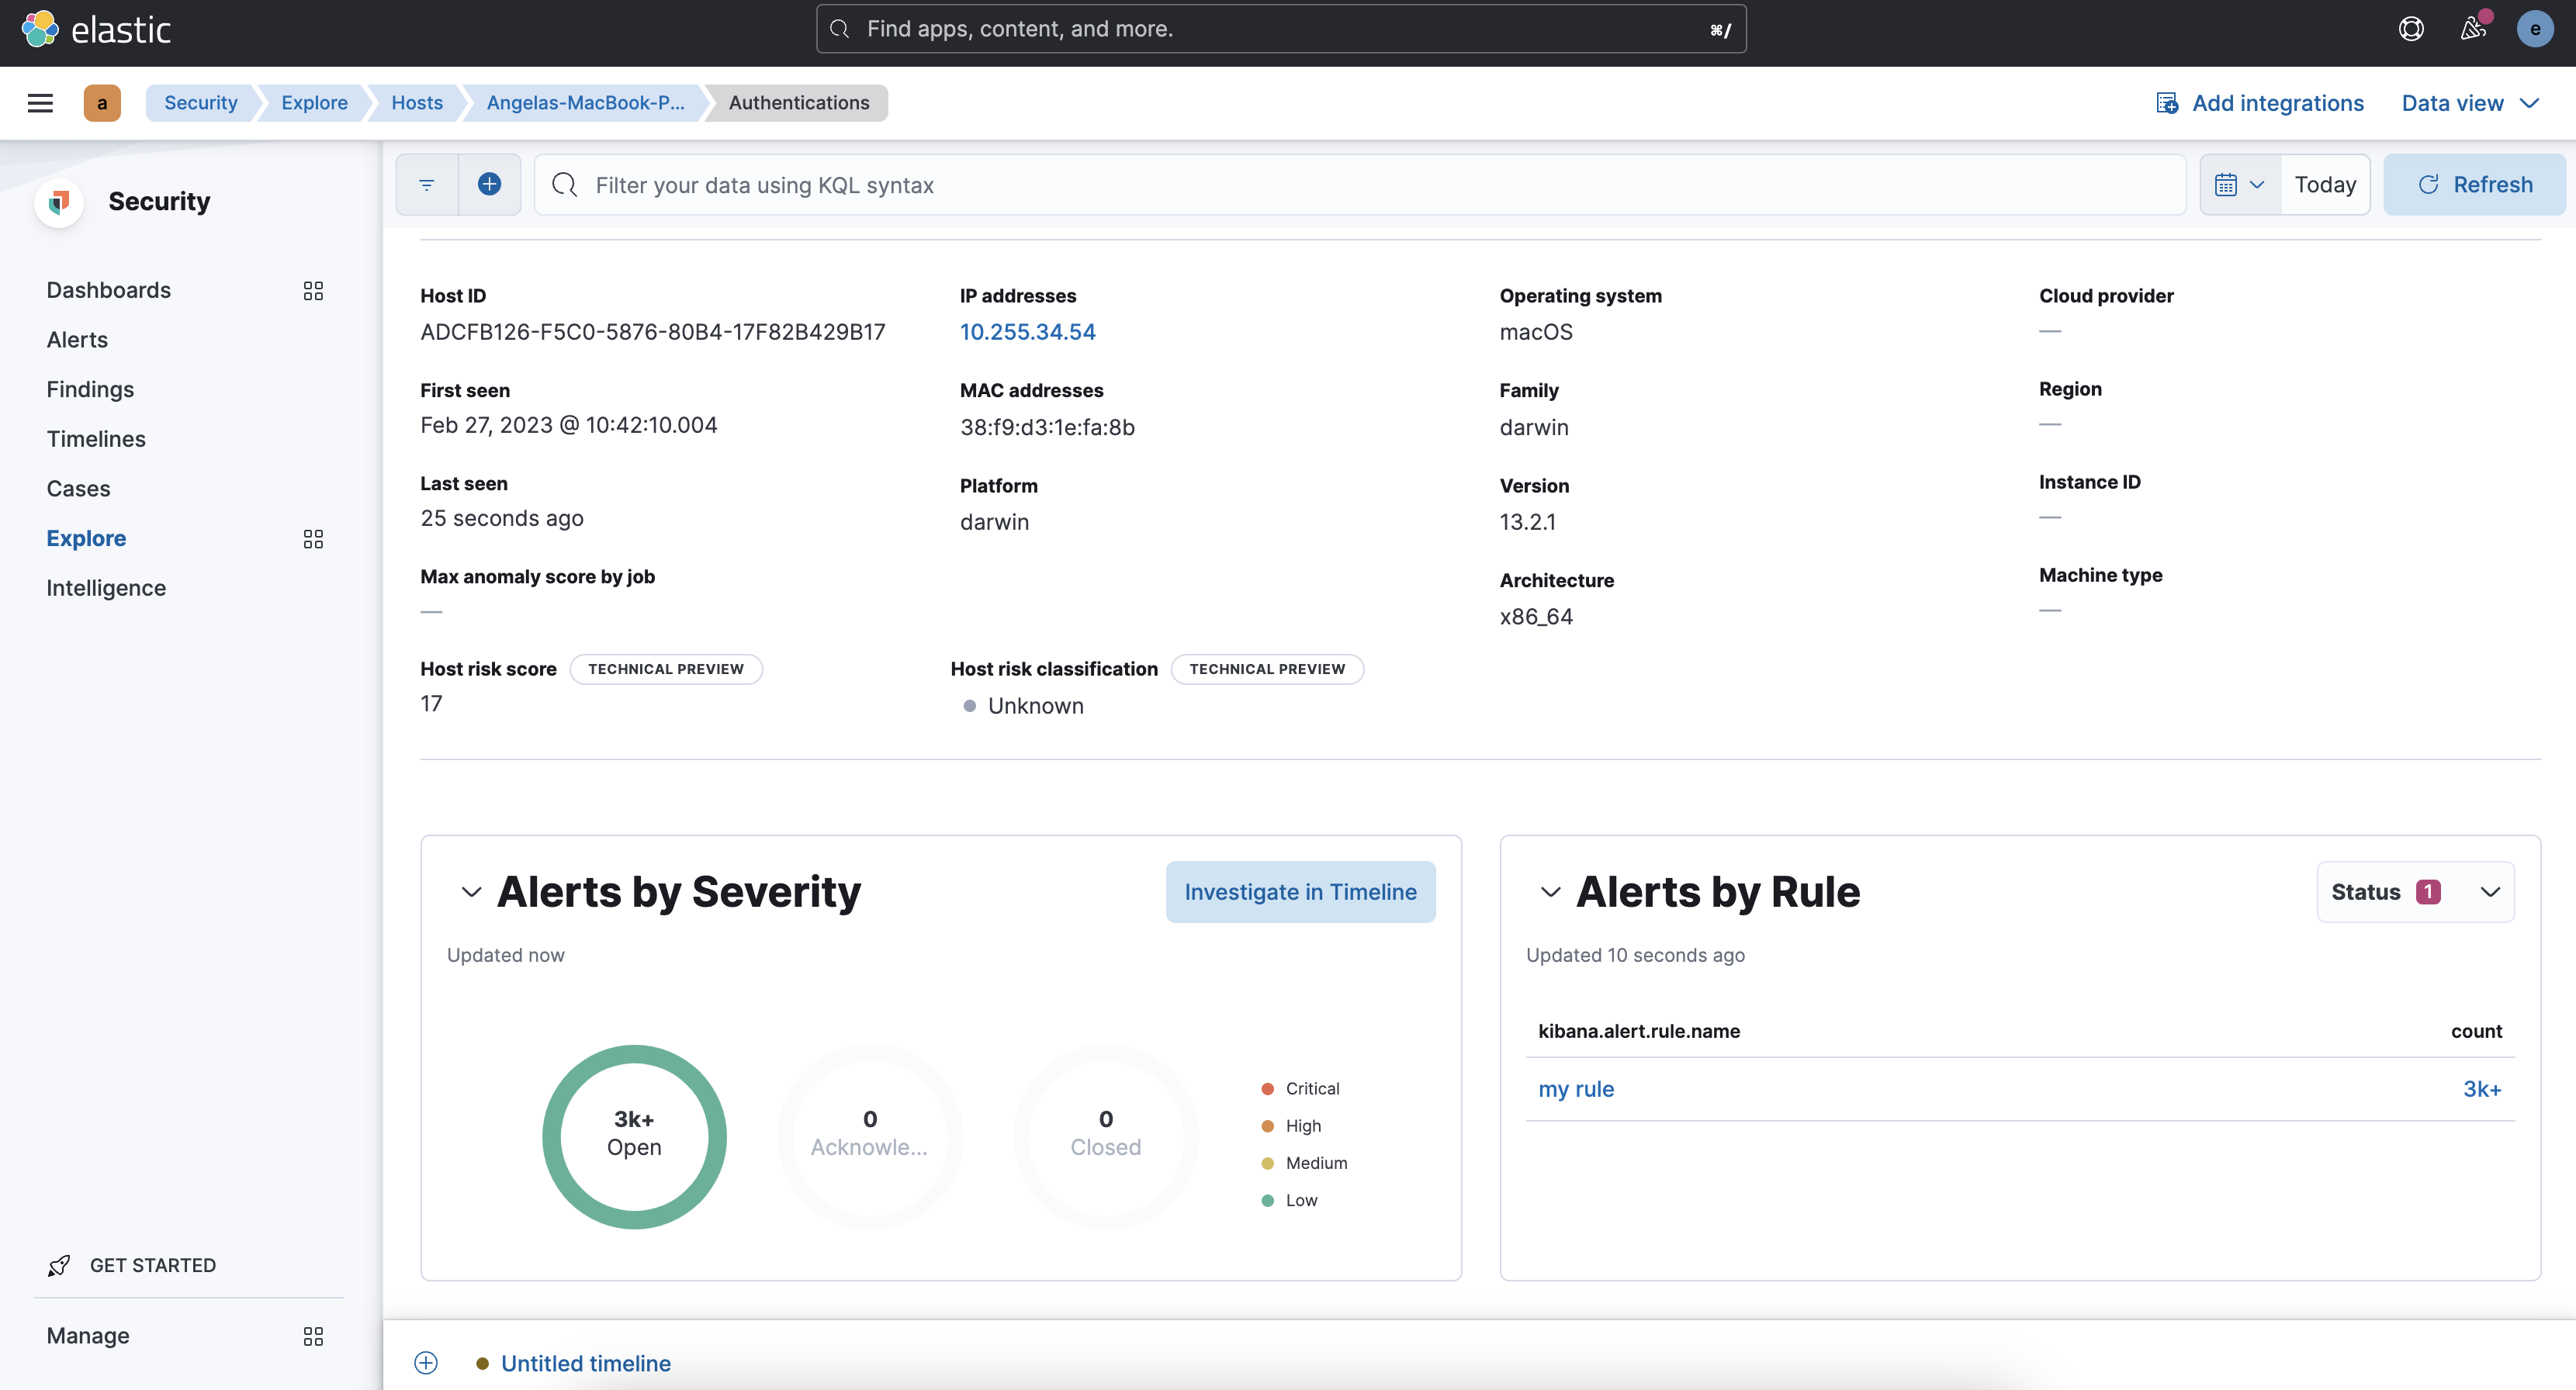Collapse the Alerts by Severity section
The image size is (2576, 1390).
(472, 892)
